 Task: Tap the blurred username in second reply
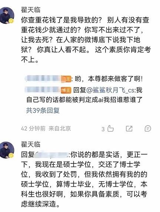pyautogui.click(x=43, y=90)
